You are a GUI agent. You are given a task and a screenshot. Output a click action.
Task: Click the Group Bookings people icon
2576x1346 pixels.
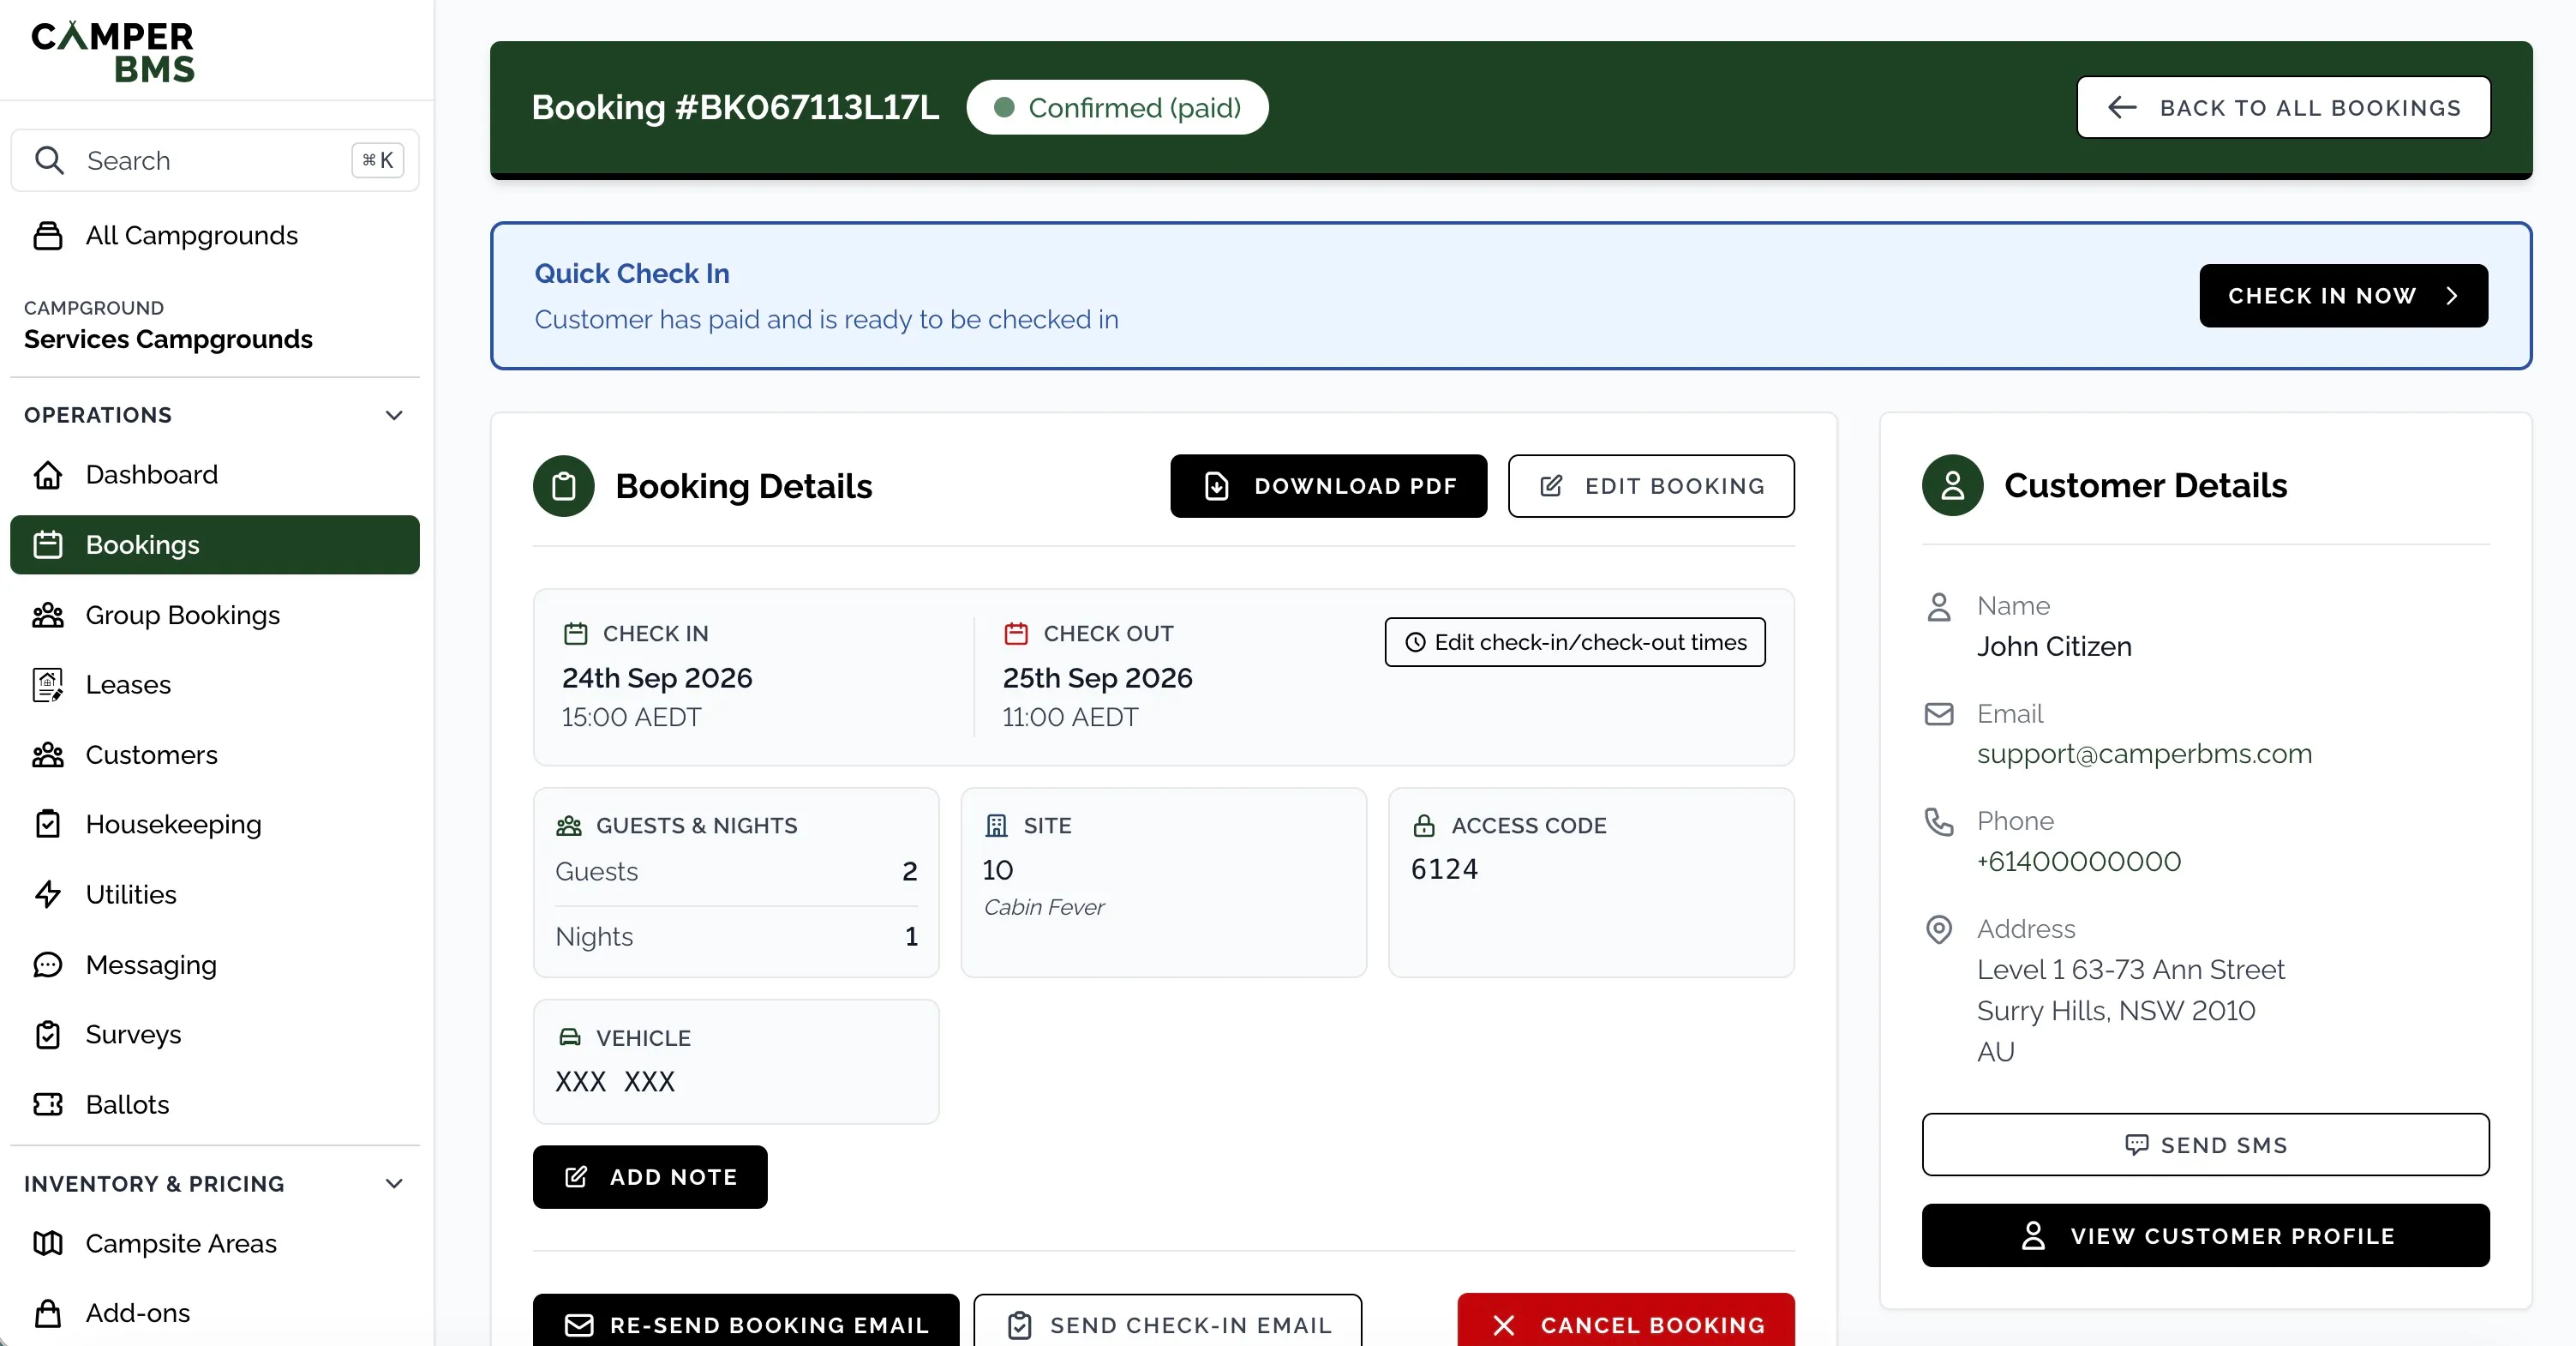pos(48,615)
